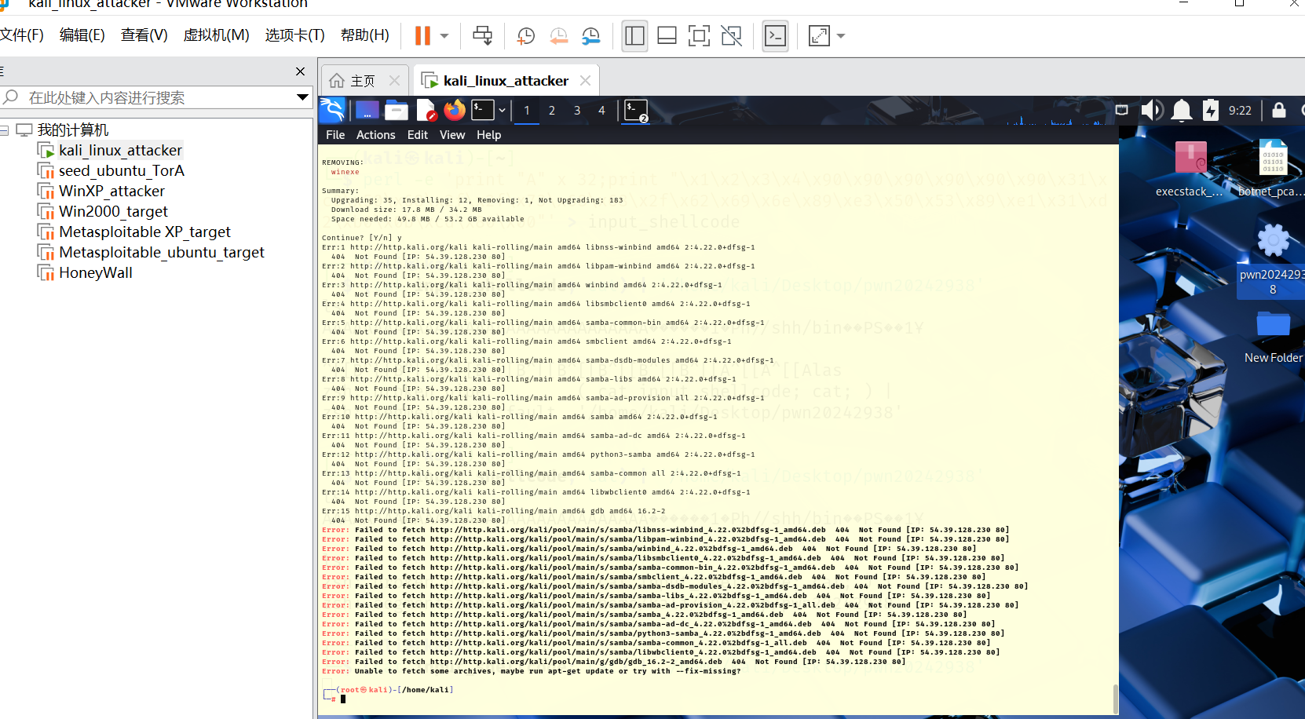Focus the library search field
The width and height of the screenshot is (1305, 719).
[157, 97]
